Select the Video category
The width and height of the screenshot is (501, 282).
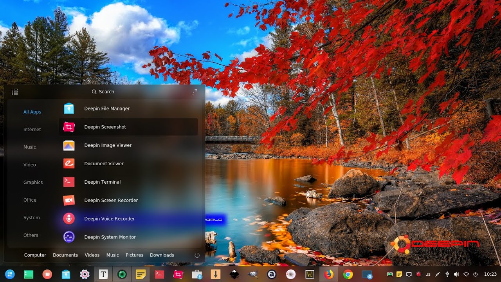30,165
